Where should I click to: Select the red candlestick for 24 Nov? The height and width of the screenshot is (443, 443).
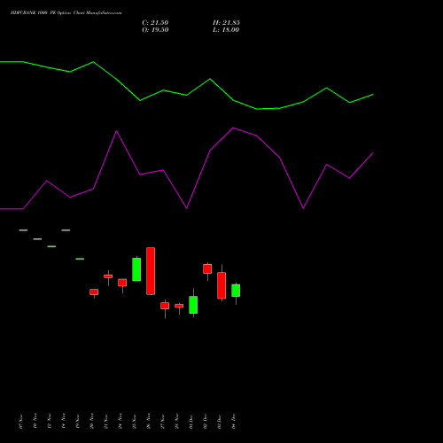pyautogui.click(x=122, y=283)
